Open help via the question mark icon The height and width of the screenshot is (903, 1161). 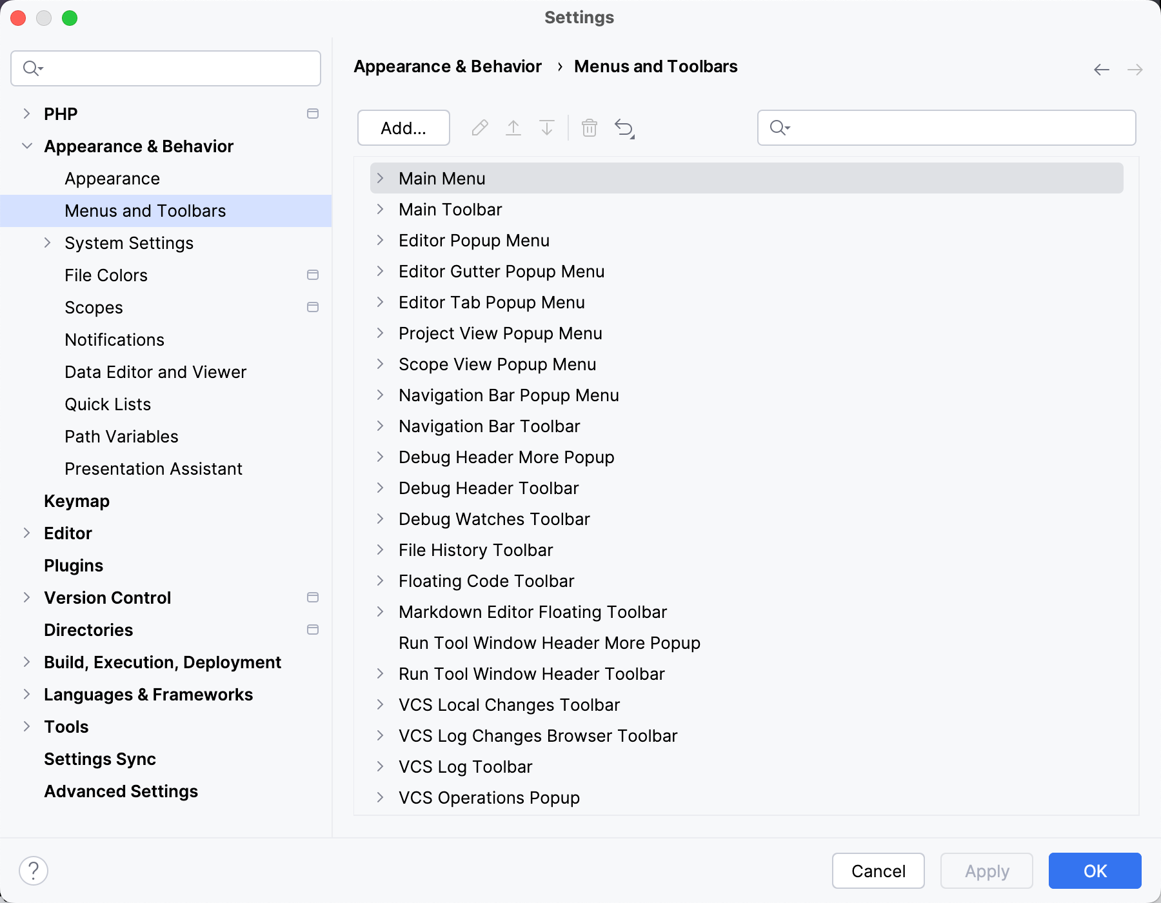(32, 870)
